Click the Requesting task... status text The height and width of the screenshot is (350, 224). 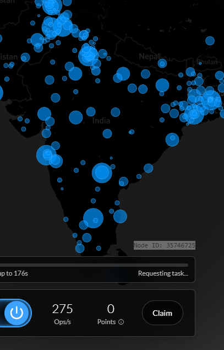click(x=163, y=273)
